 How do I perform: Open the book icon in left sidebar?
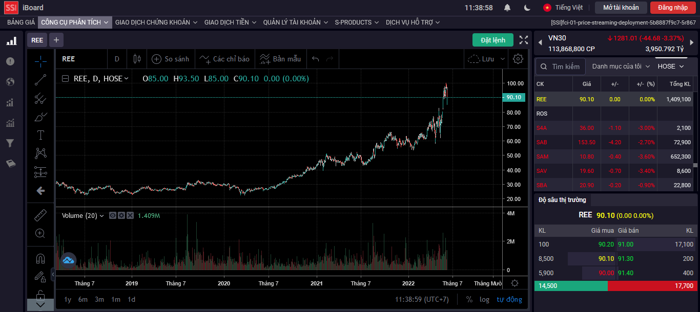[x=10, y=164]
